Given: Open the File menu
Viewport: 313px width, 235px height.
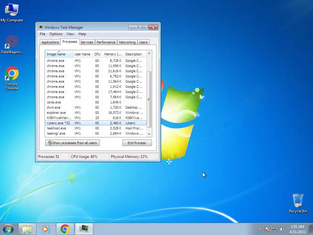Looking at the screenshot, I should 42,34.
